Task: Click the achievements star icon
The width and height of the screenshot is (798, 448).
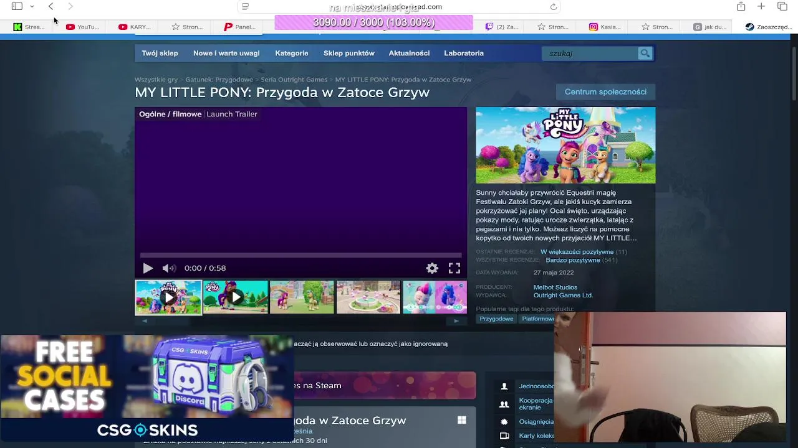Action: coord(504,422)
